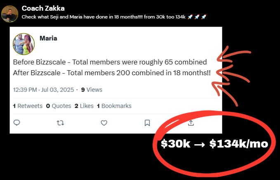The image size is (280, 180).
Task: Click the 1 Bookmarks count
Action: point(114,106)
